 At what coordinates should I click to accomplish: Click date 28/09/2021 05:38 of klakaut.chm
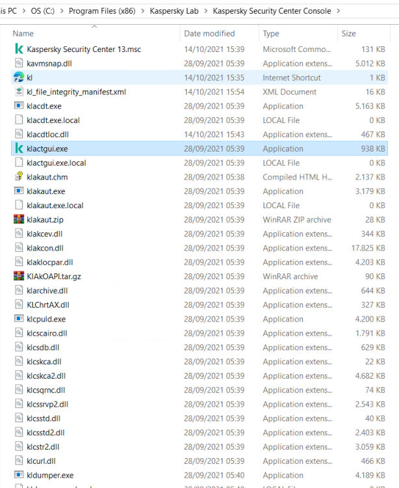click(214, 177)
